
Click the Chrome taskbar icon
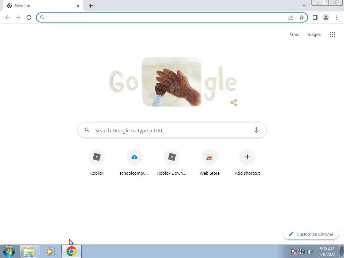coord(71,251)
